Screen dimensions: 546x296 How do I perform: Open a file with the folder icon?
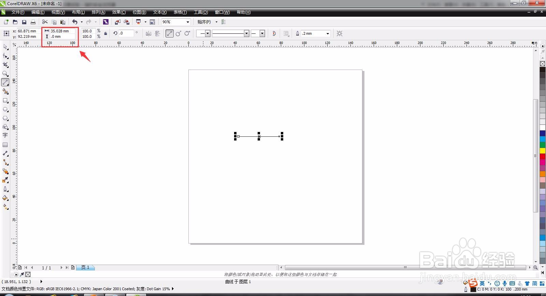click(x=15, y=22)
